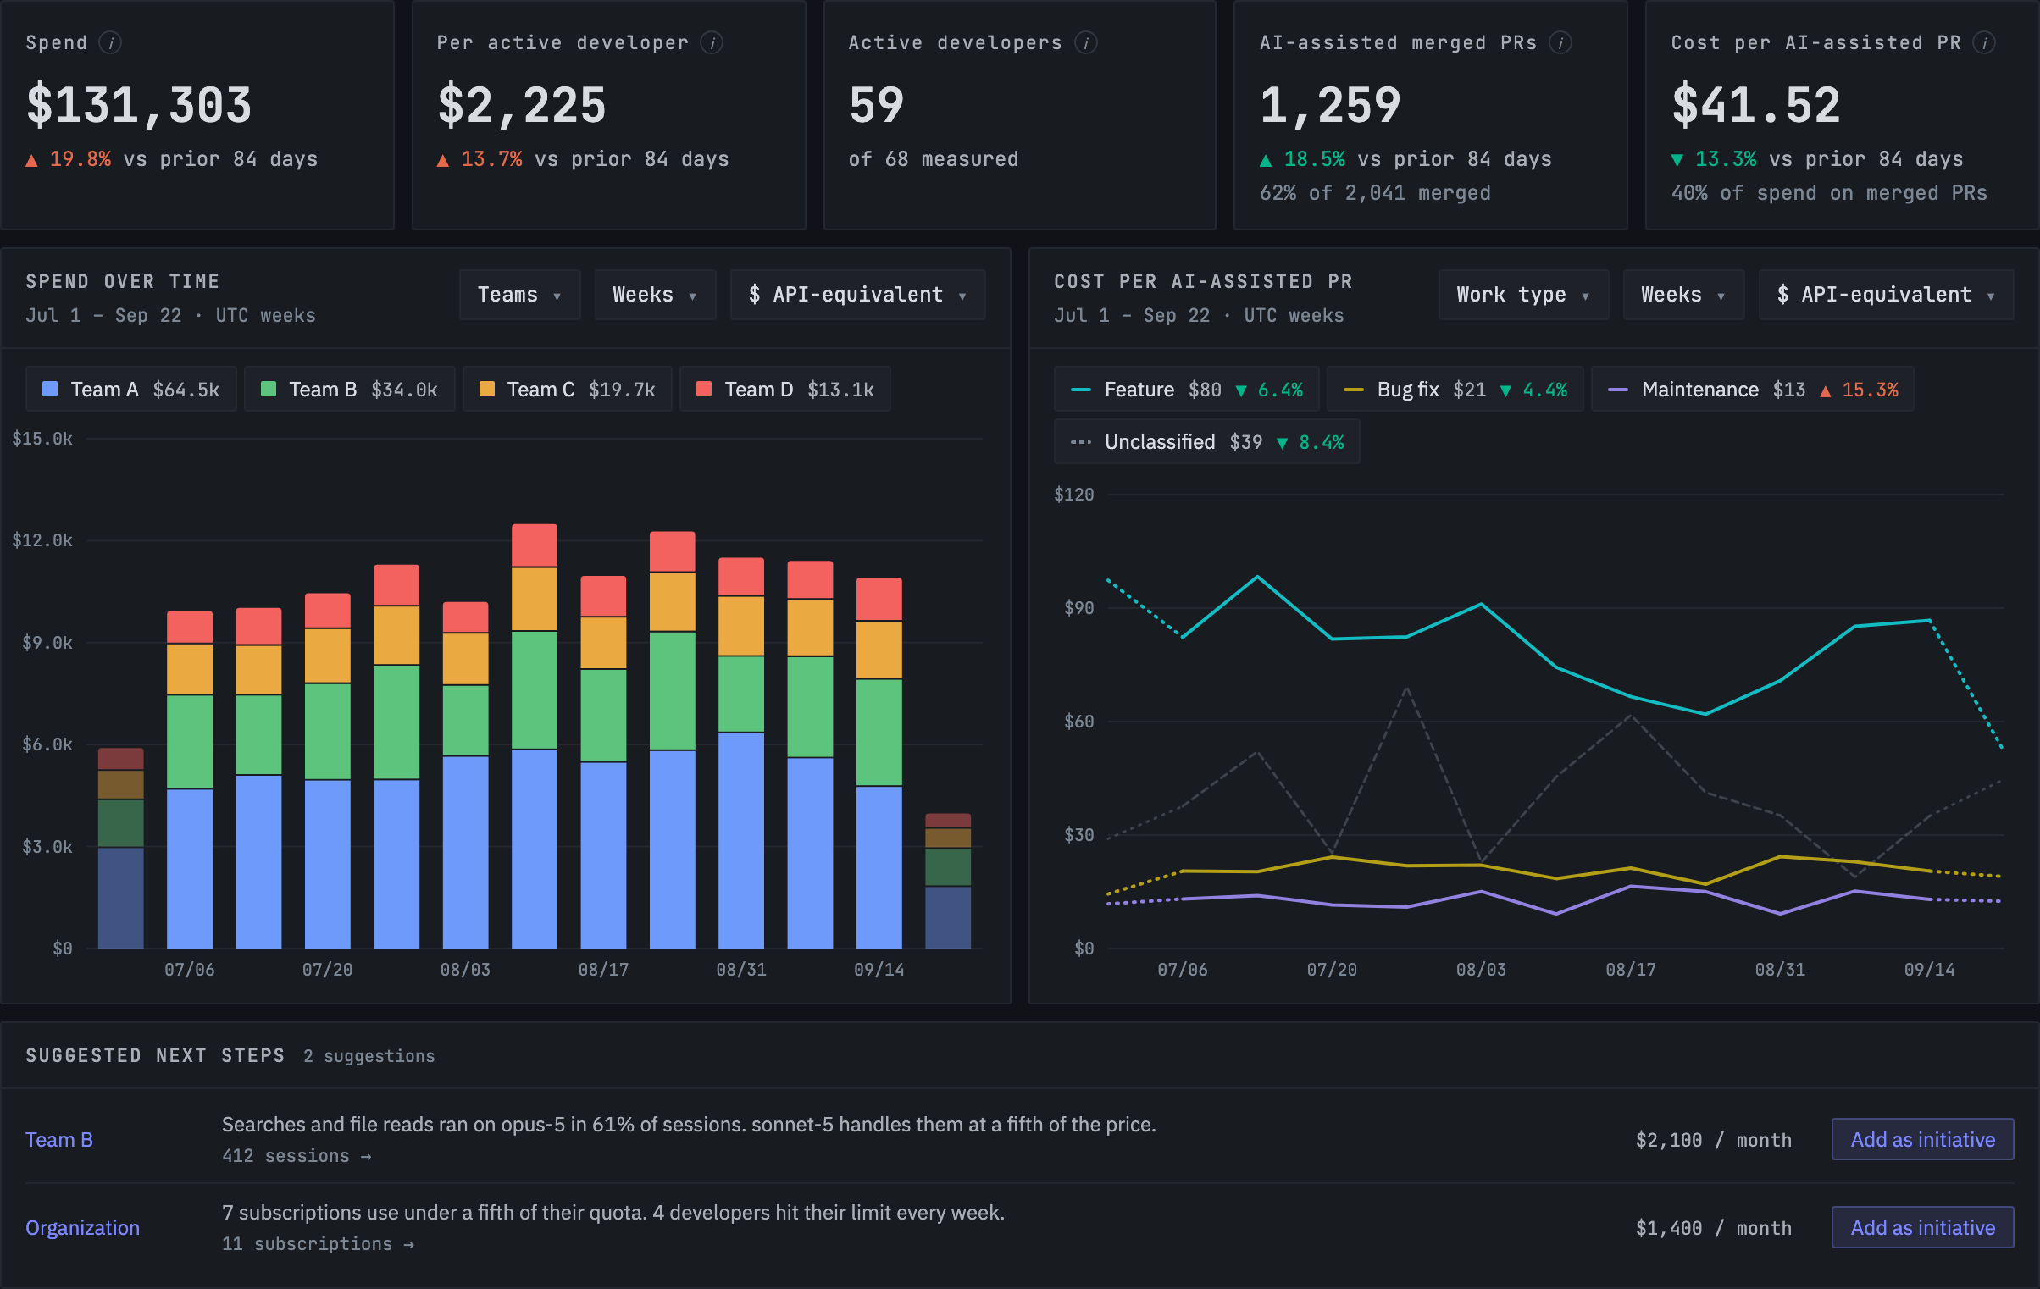Toggle Team D legend series
This screenshot has width=2040, height=1289.
point(785,390)
